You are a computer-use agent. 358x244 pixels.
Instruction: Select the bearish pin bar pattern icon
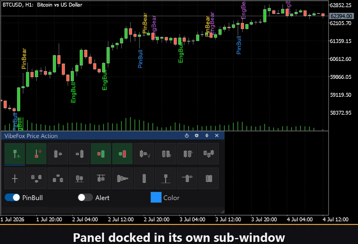[x=36, y=154]
